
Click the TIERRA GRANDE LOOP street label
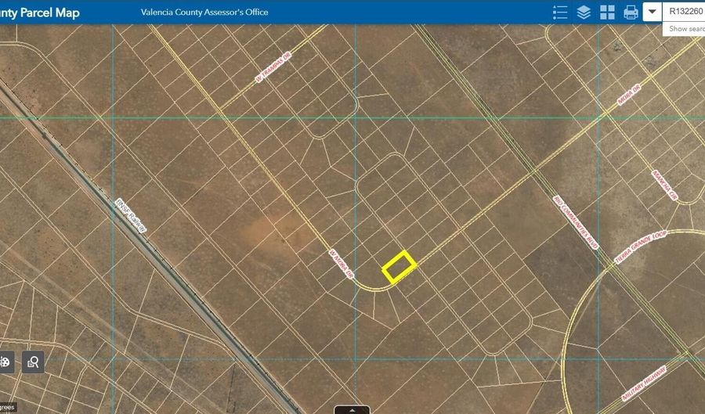[640, 247]
